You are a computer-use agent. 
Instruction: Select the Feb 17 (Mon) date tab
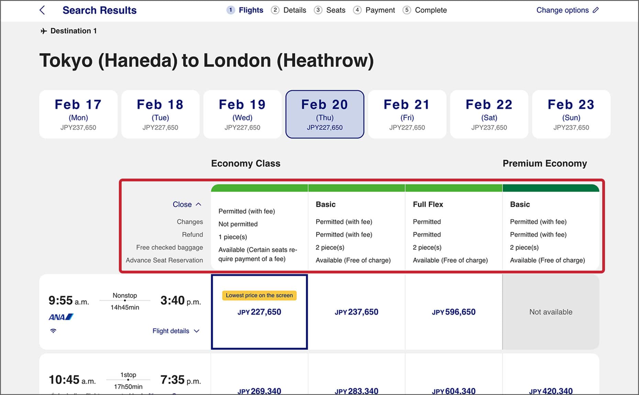click(78, 114)
